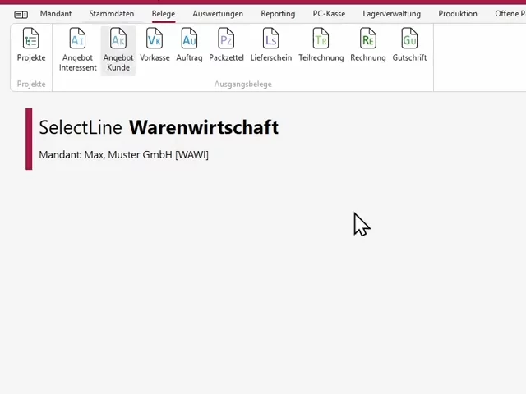This screenshot has width=526, height=394.
Task: Open the Reporting tab
Action: click(278, 14)
